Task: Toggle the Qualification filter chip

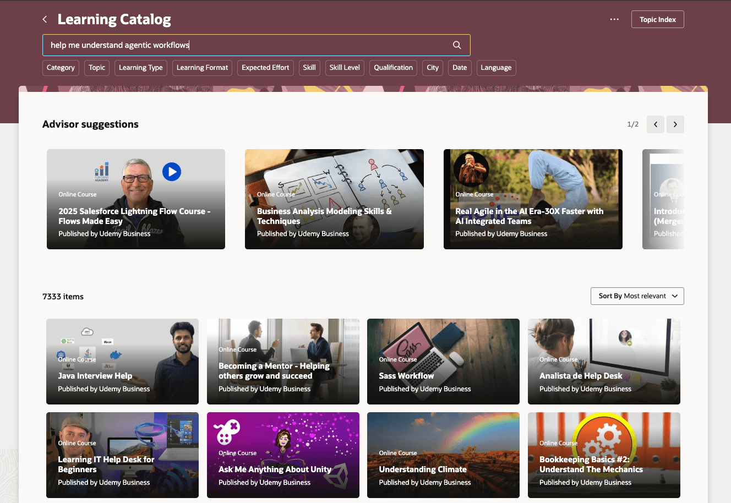Action: tap(393, 68)
